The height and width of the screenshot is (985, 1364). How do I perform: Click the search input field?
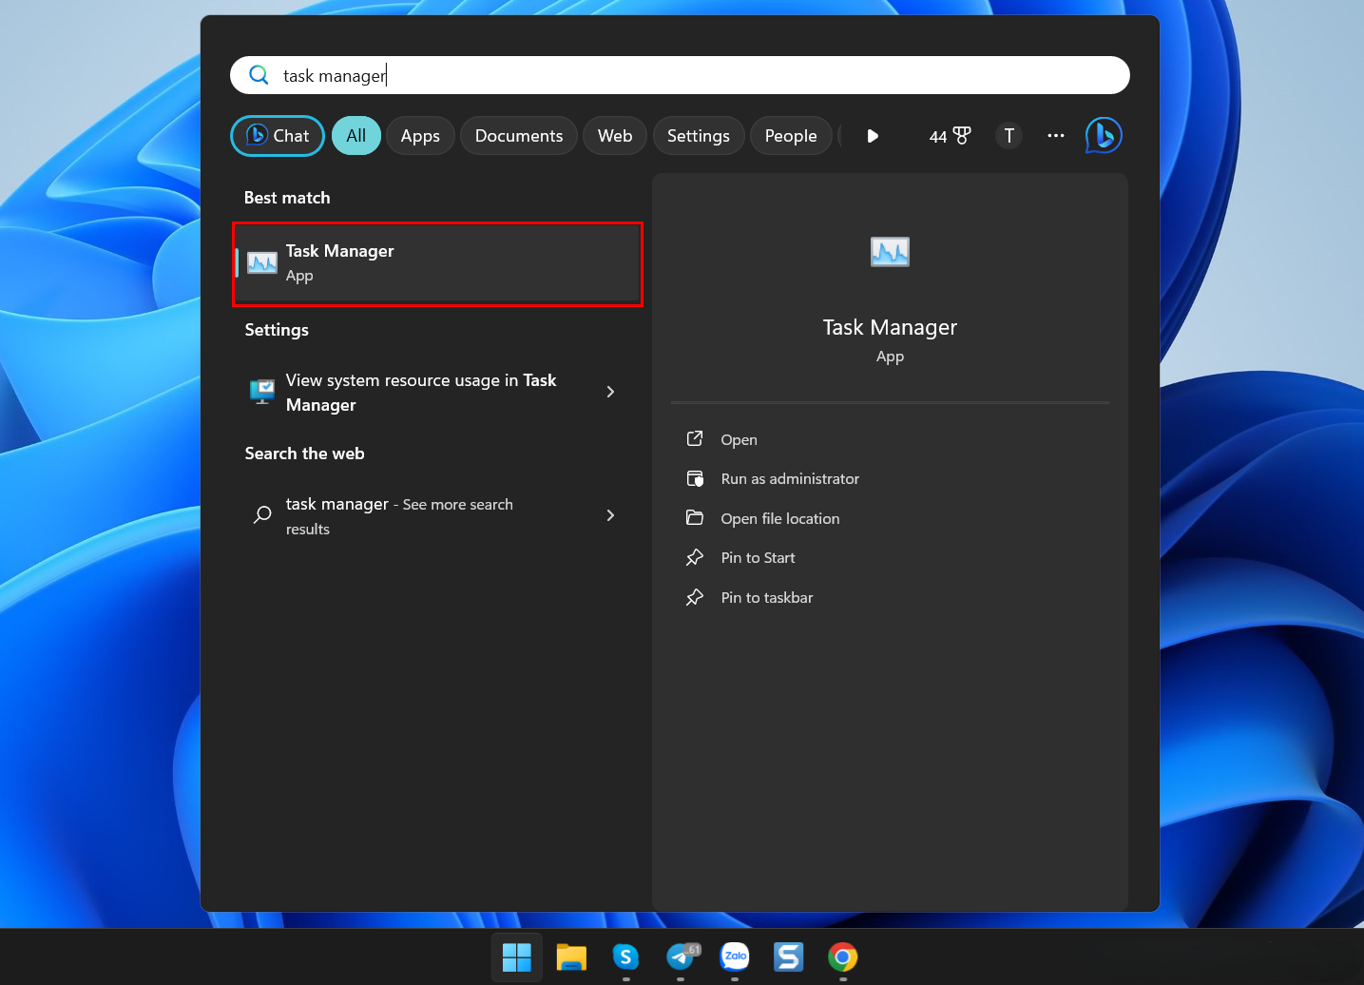(x=665, y=74)
